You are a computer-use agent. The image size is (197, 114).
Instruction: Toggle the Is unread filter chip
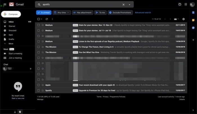coord(44,13)
